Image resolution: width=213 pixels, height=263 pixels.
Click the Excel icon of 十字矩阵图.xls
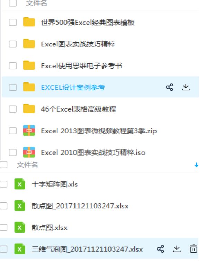click(x=20, y=184)
